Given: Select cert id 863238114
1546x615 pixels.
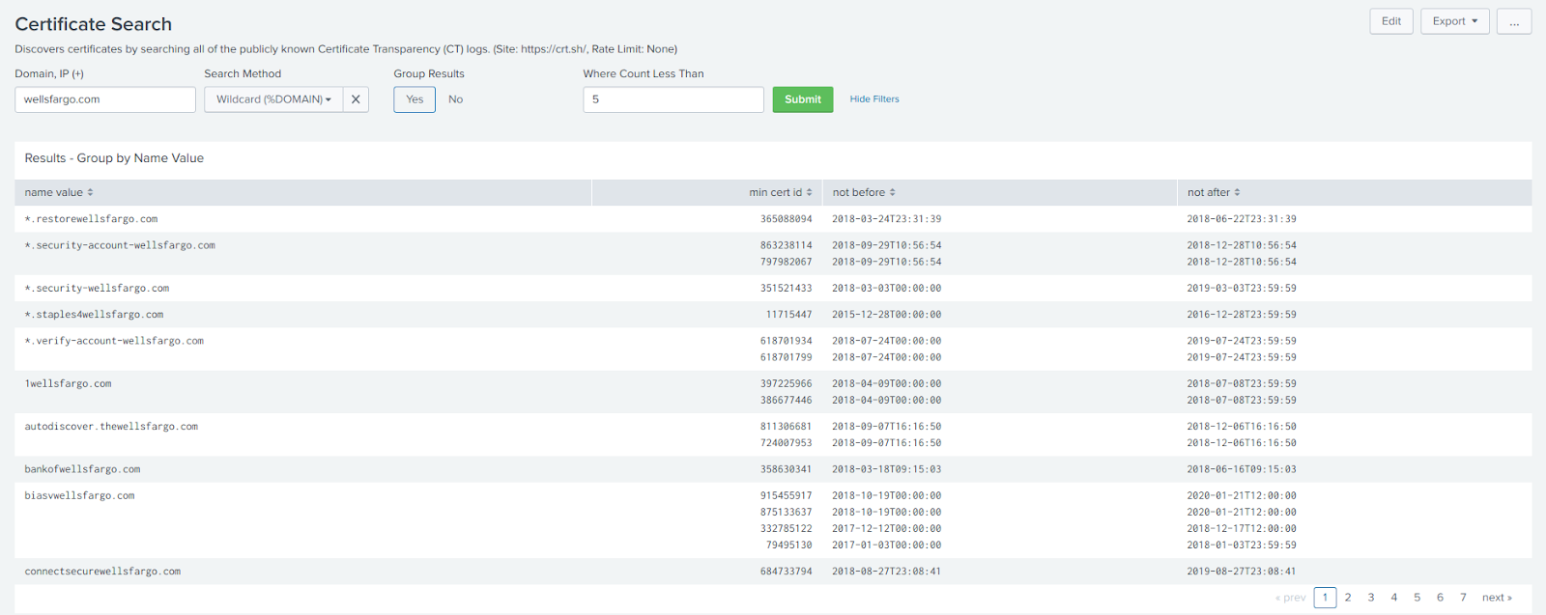Looking at the screenshot, I should [x=786, y=245].
